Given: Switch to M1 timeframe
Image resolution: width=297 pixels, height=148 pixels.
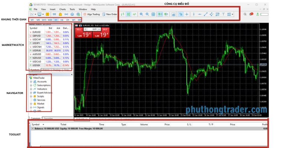Looking at the screenshot, I should pos(32,20).
